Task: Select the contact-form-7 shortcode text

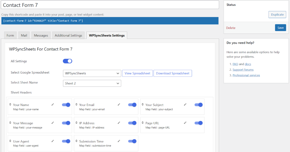Action: [x=110, y=21]
